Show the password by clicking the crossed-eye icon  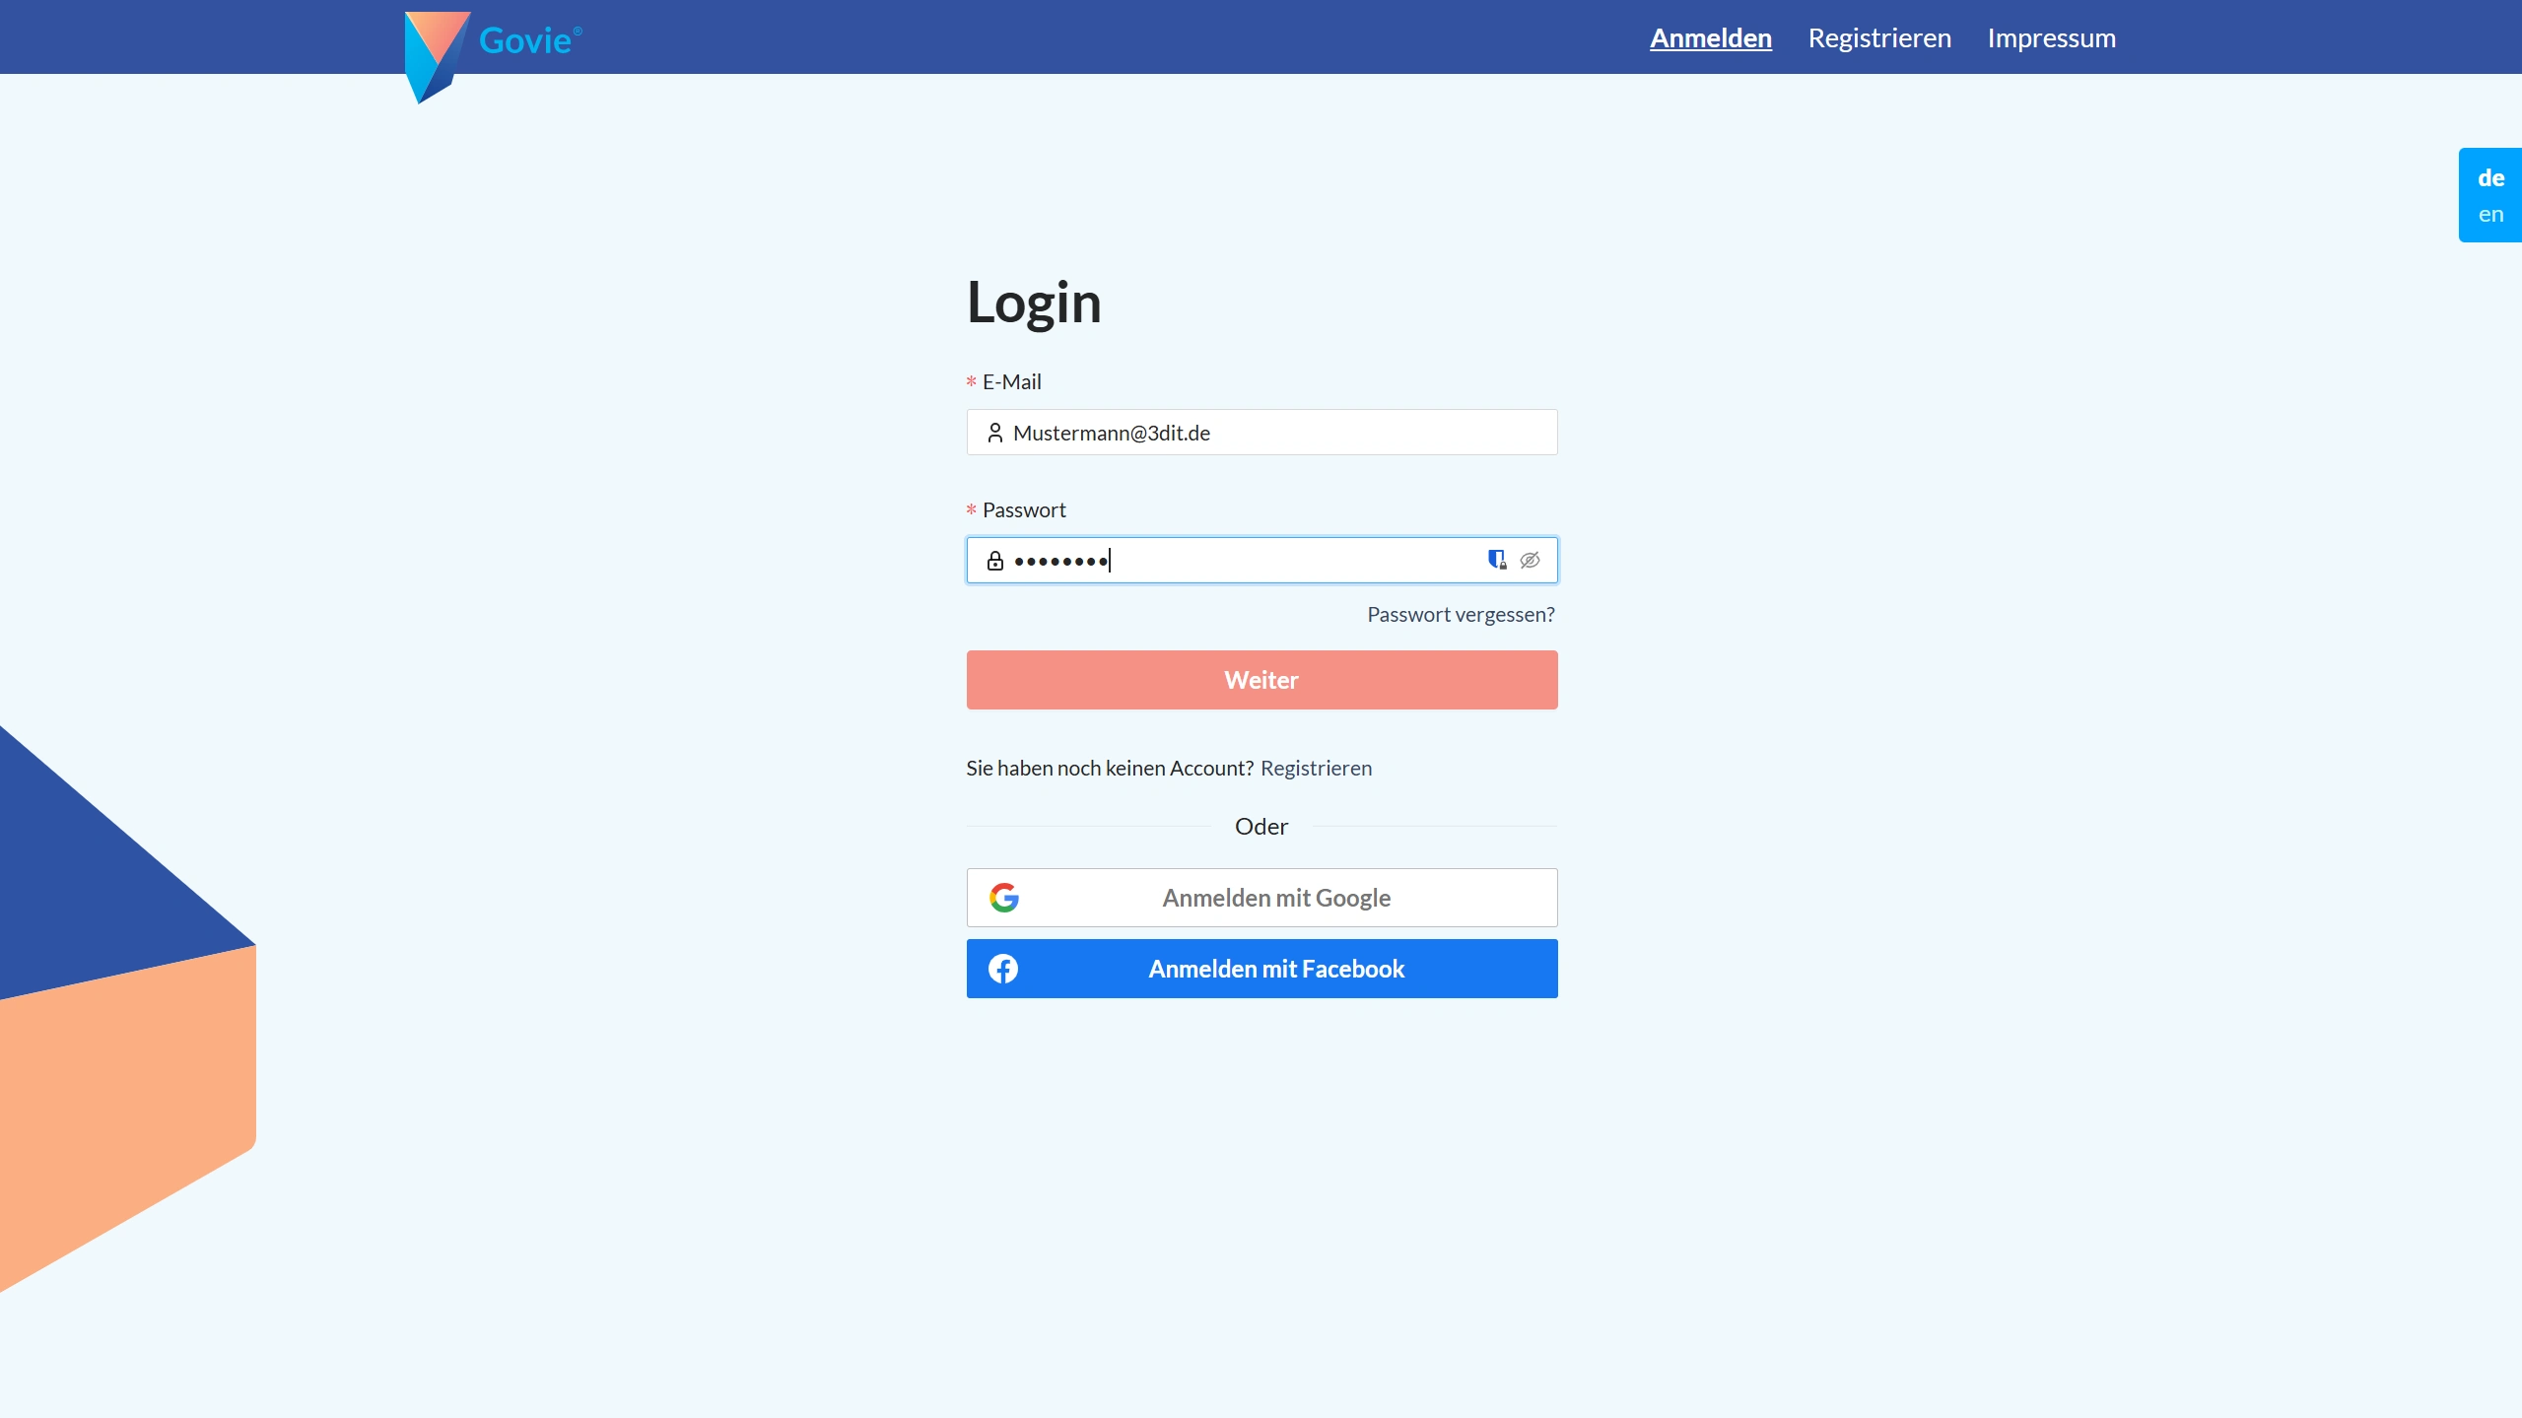click(1530, 560)
